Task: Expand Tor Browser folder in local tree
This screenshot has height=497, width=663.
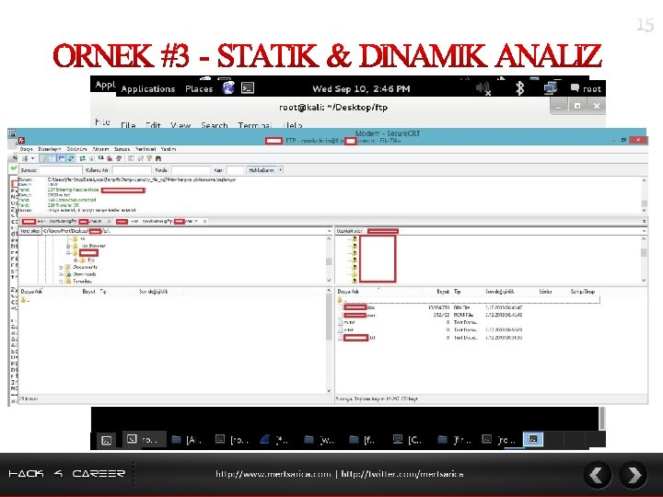Action: [68, 246]
